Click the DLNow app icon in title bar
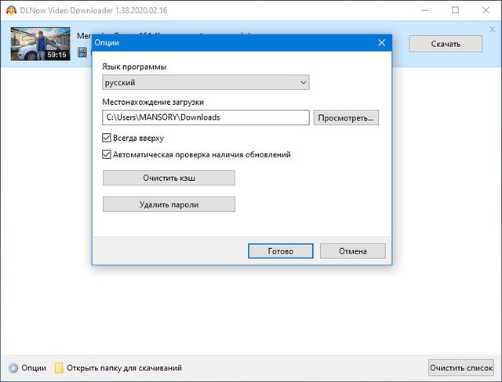502x382 pixels. tap(9, 10)
